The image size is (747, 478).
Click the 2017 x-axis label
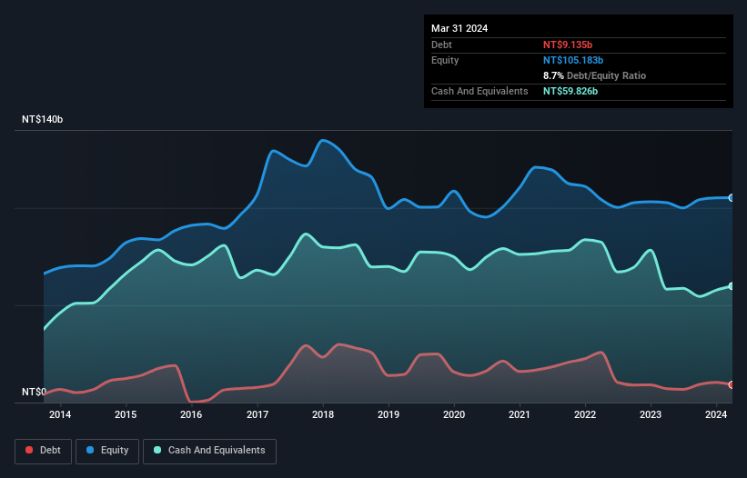257,414
